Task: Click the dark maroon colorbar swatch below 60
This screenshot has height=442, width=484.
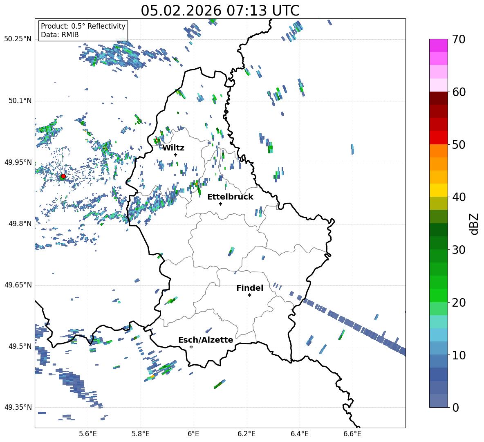Action: 438,98
